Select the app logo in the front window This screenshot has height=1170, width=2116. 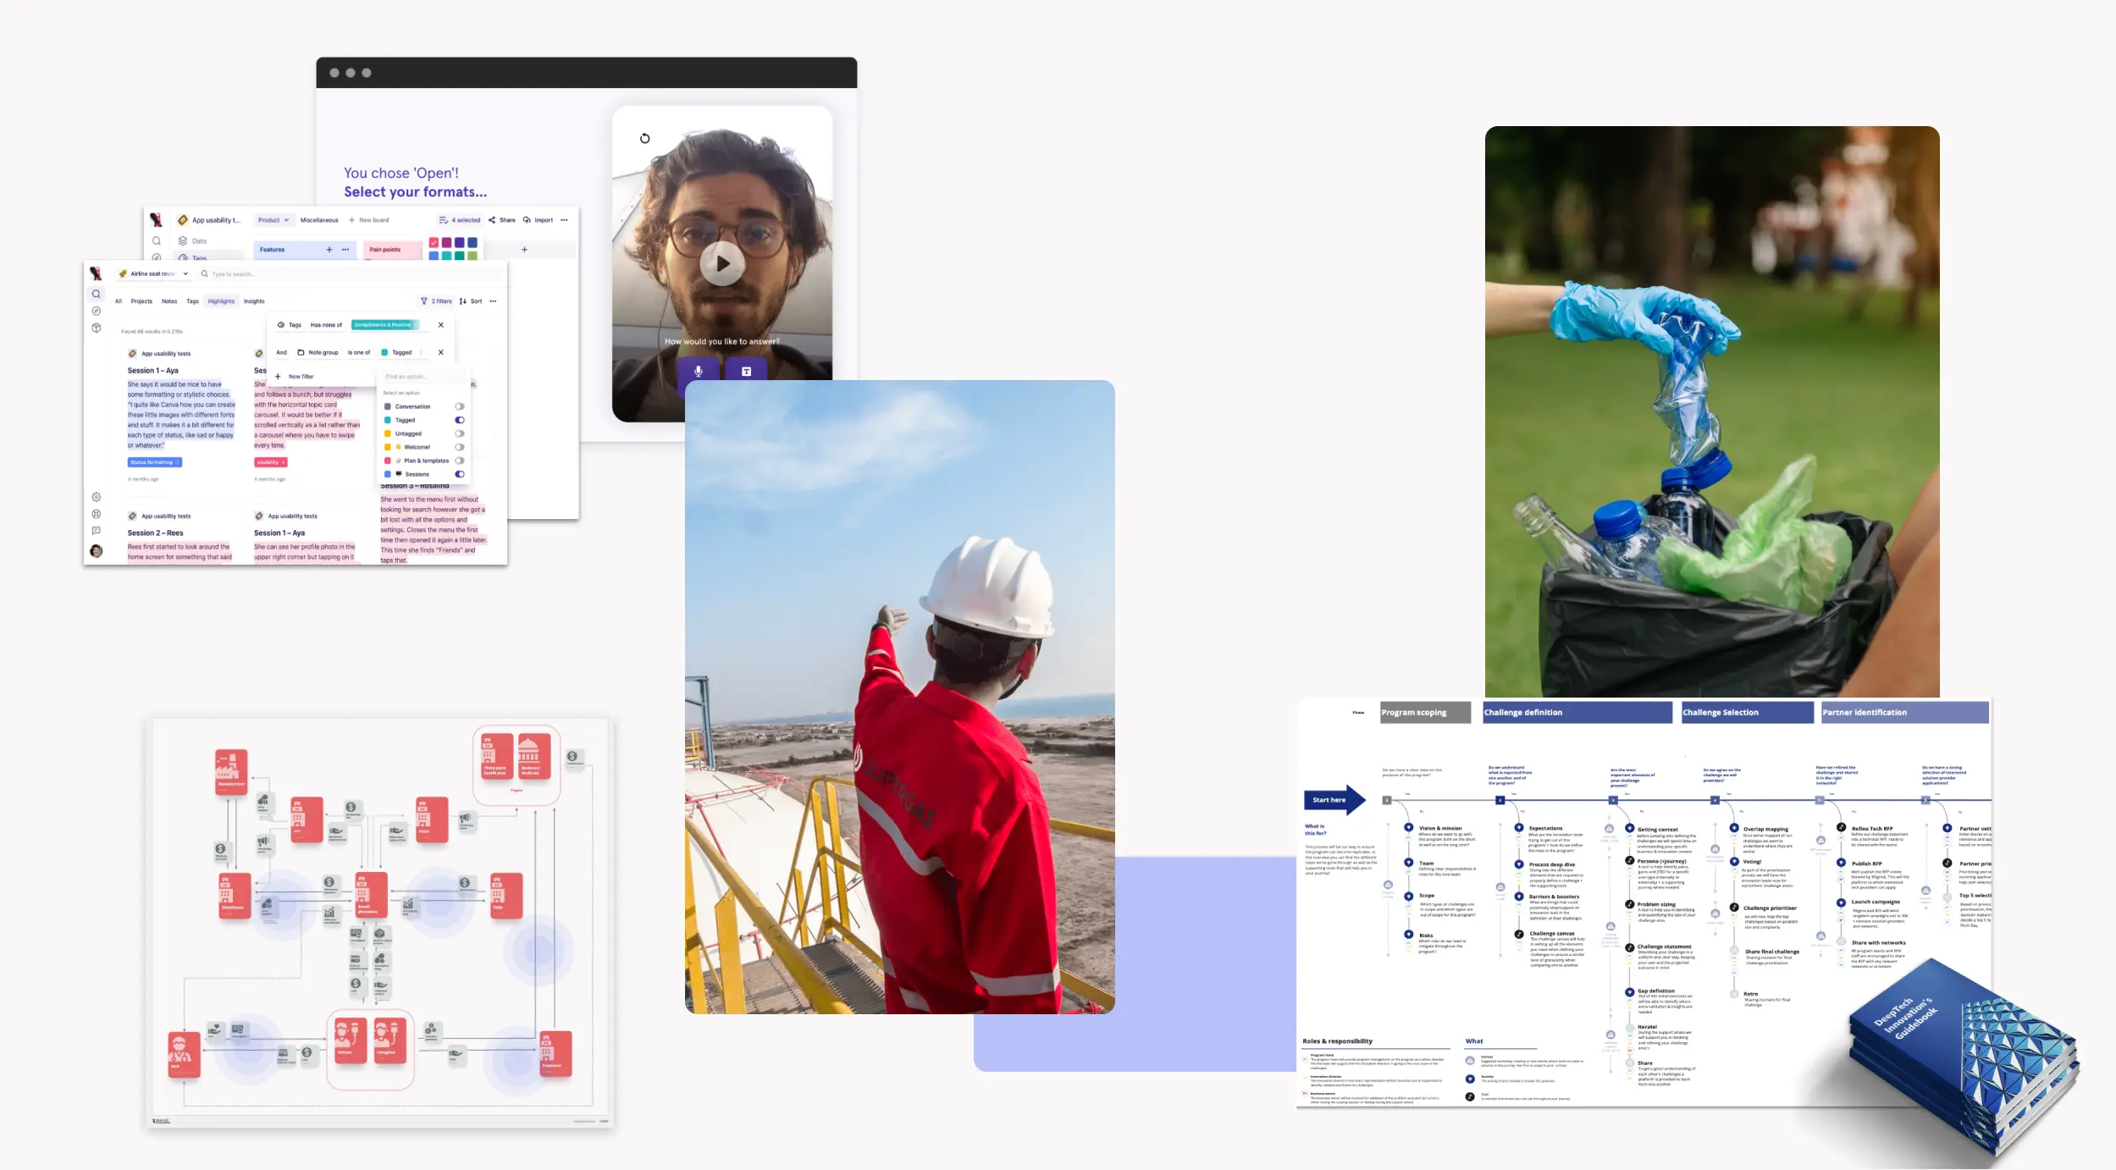click(x=96, y=273)
